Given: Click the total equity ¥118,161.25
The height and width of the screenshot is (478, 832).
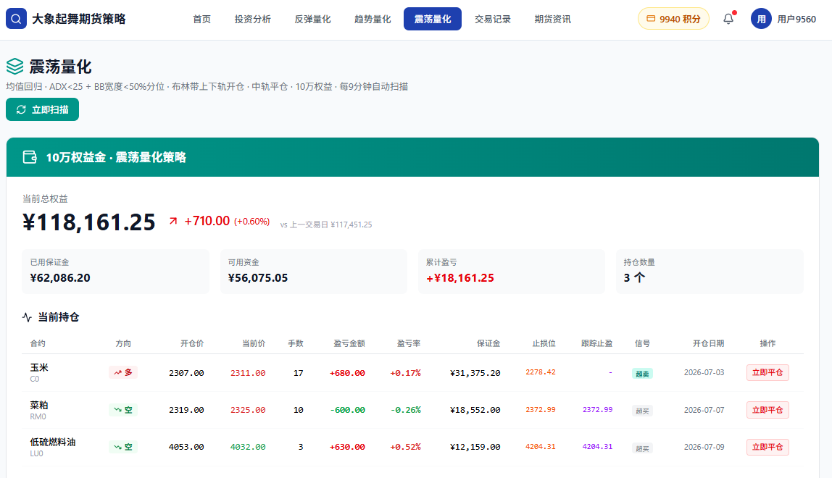Looking at the screenshot, I should (88, 222).
